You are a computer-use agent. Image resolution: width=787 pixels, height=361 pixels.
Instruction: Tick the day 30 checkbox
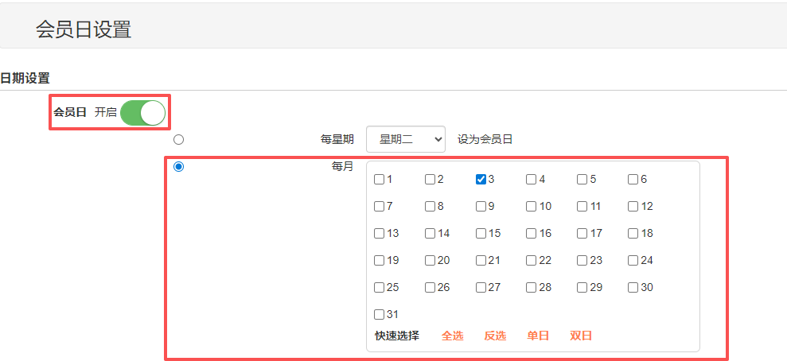pos(633,288)
